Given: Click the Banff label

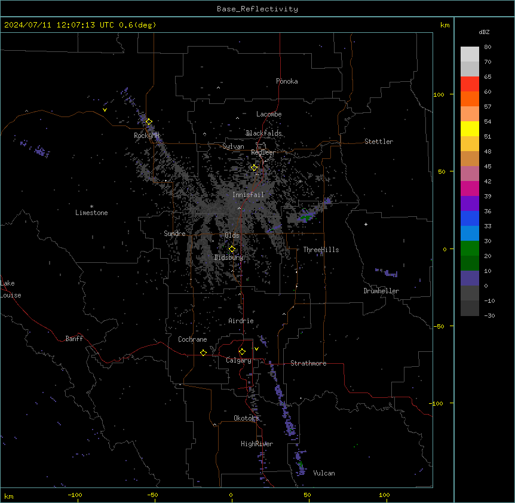Looking at the screenshot, I should (x=74, y=339).
